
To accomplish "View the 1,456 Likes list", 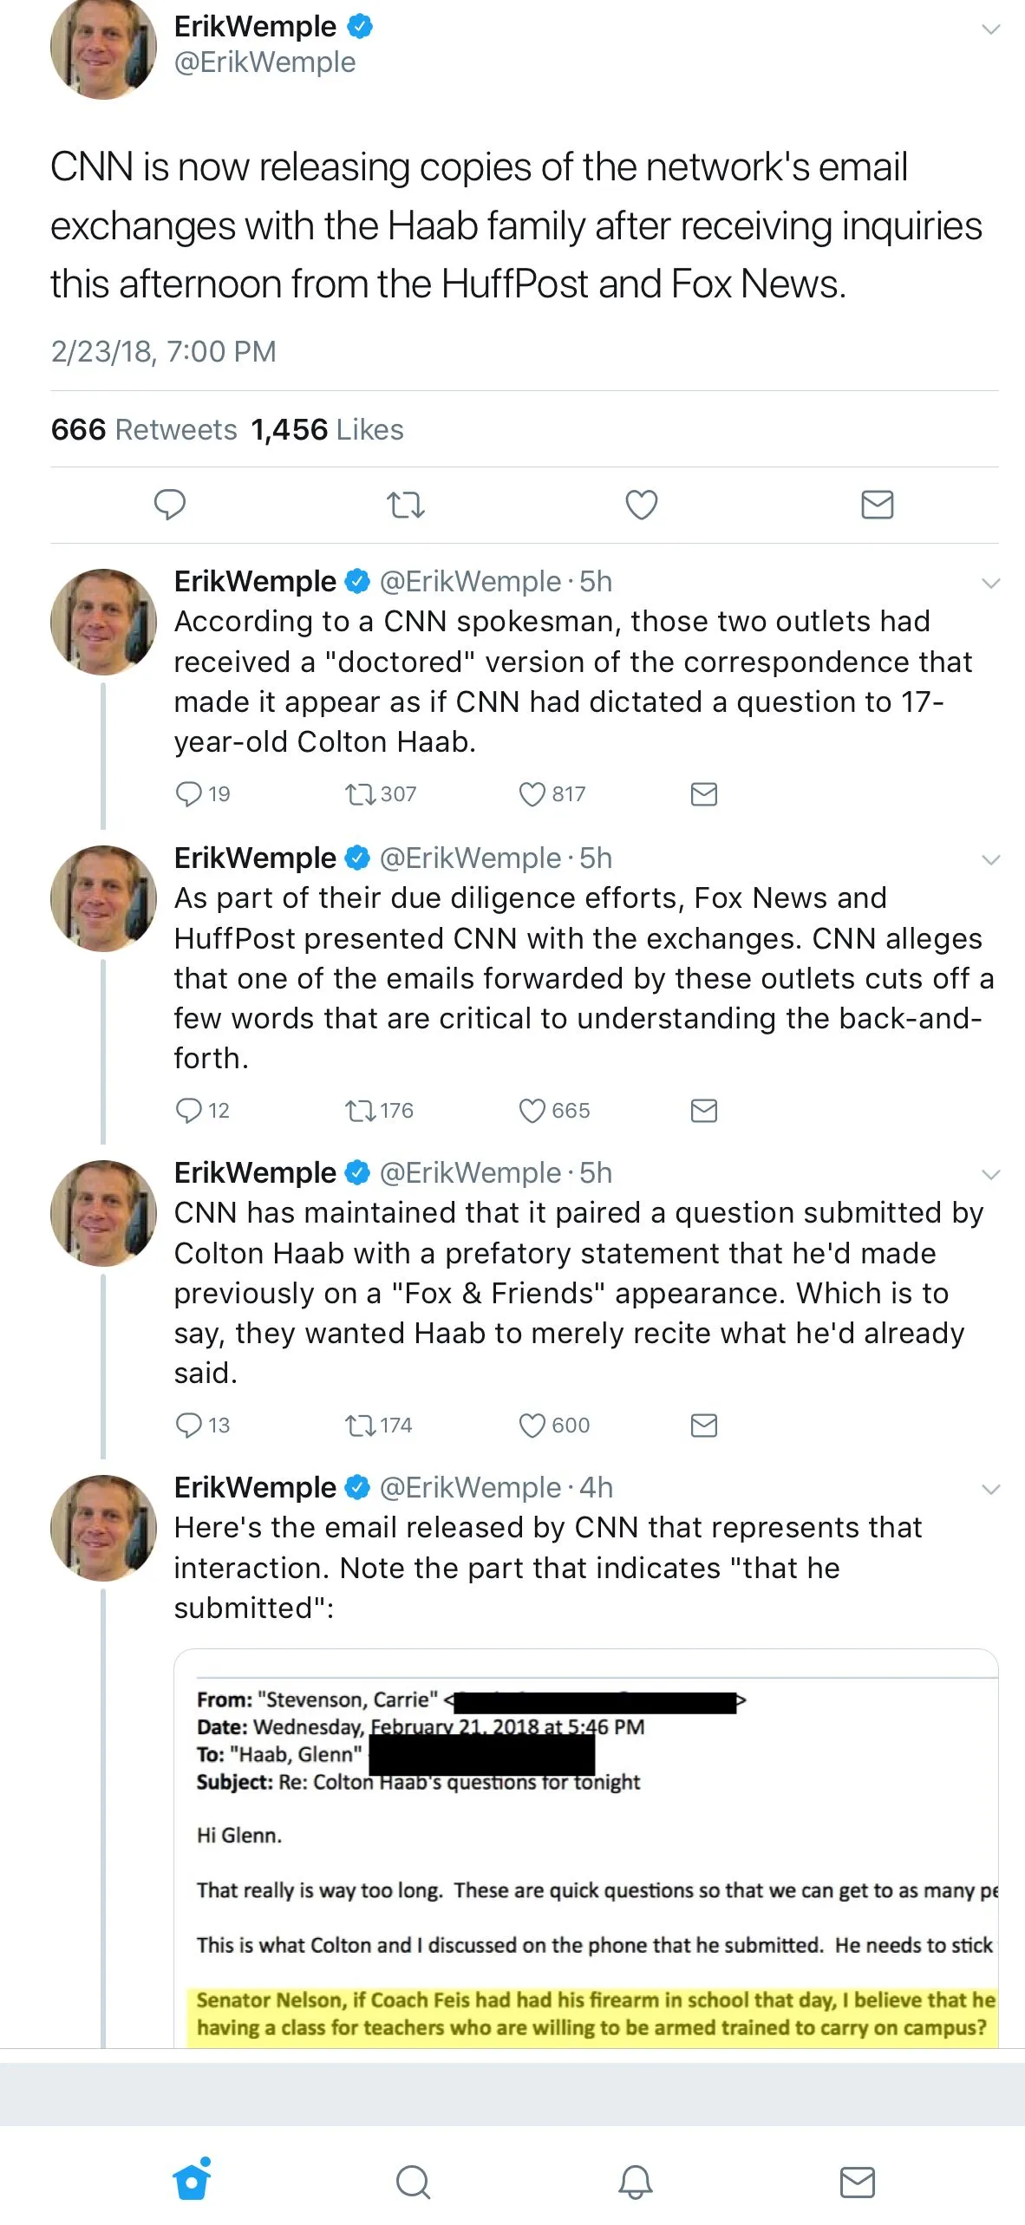I will (x=327, y=429).
